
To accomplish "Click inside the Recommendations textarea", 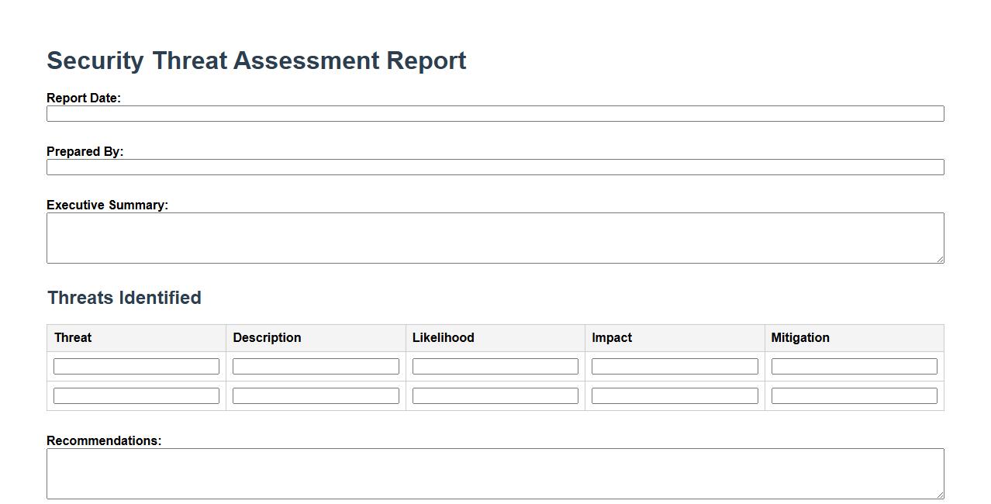I will coord(495,474).
